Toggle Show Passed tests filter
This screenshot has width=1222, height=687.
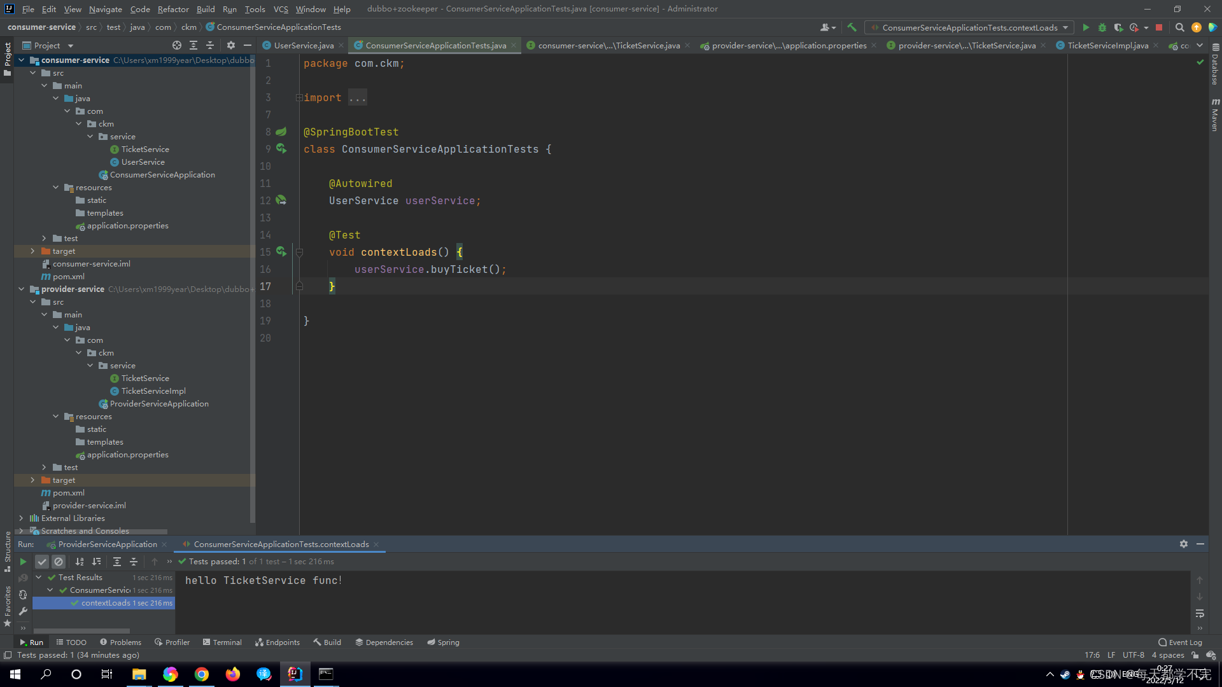pyautogui.click(x=42, y=562)
